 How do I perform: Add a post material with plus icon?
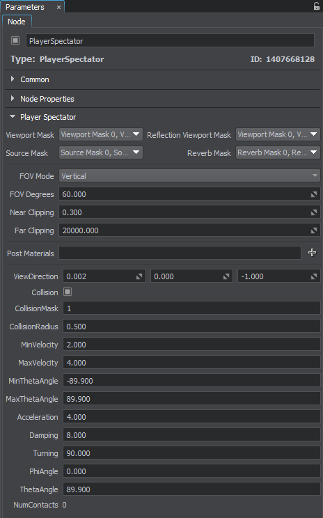[312, 253]
